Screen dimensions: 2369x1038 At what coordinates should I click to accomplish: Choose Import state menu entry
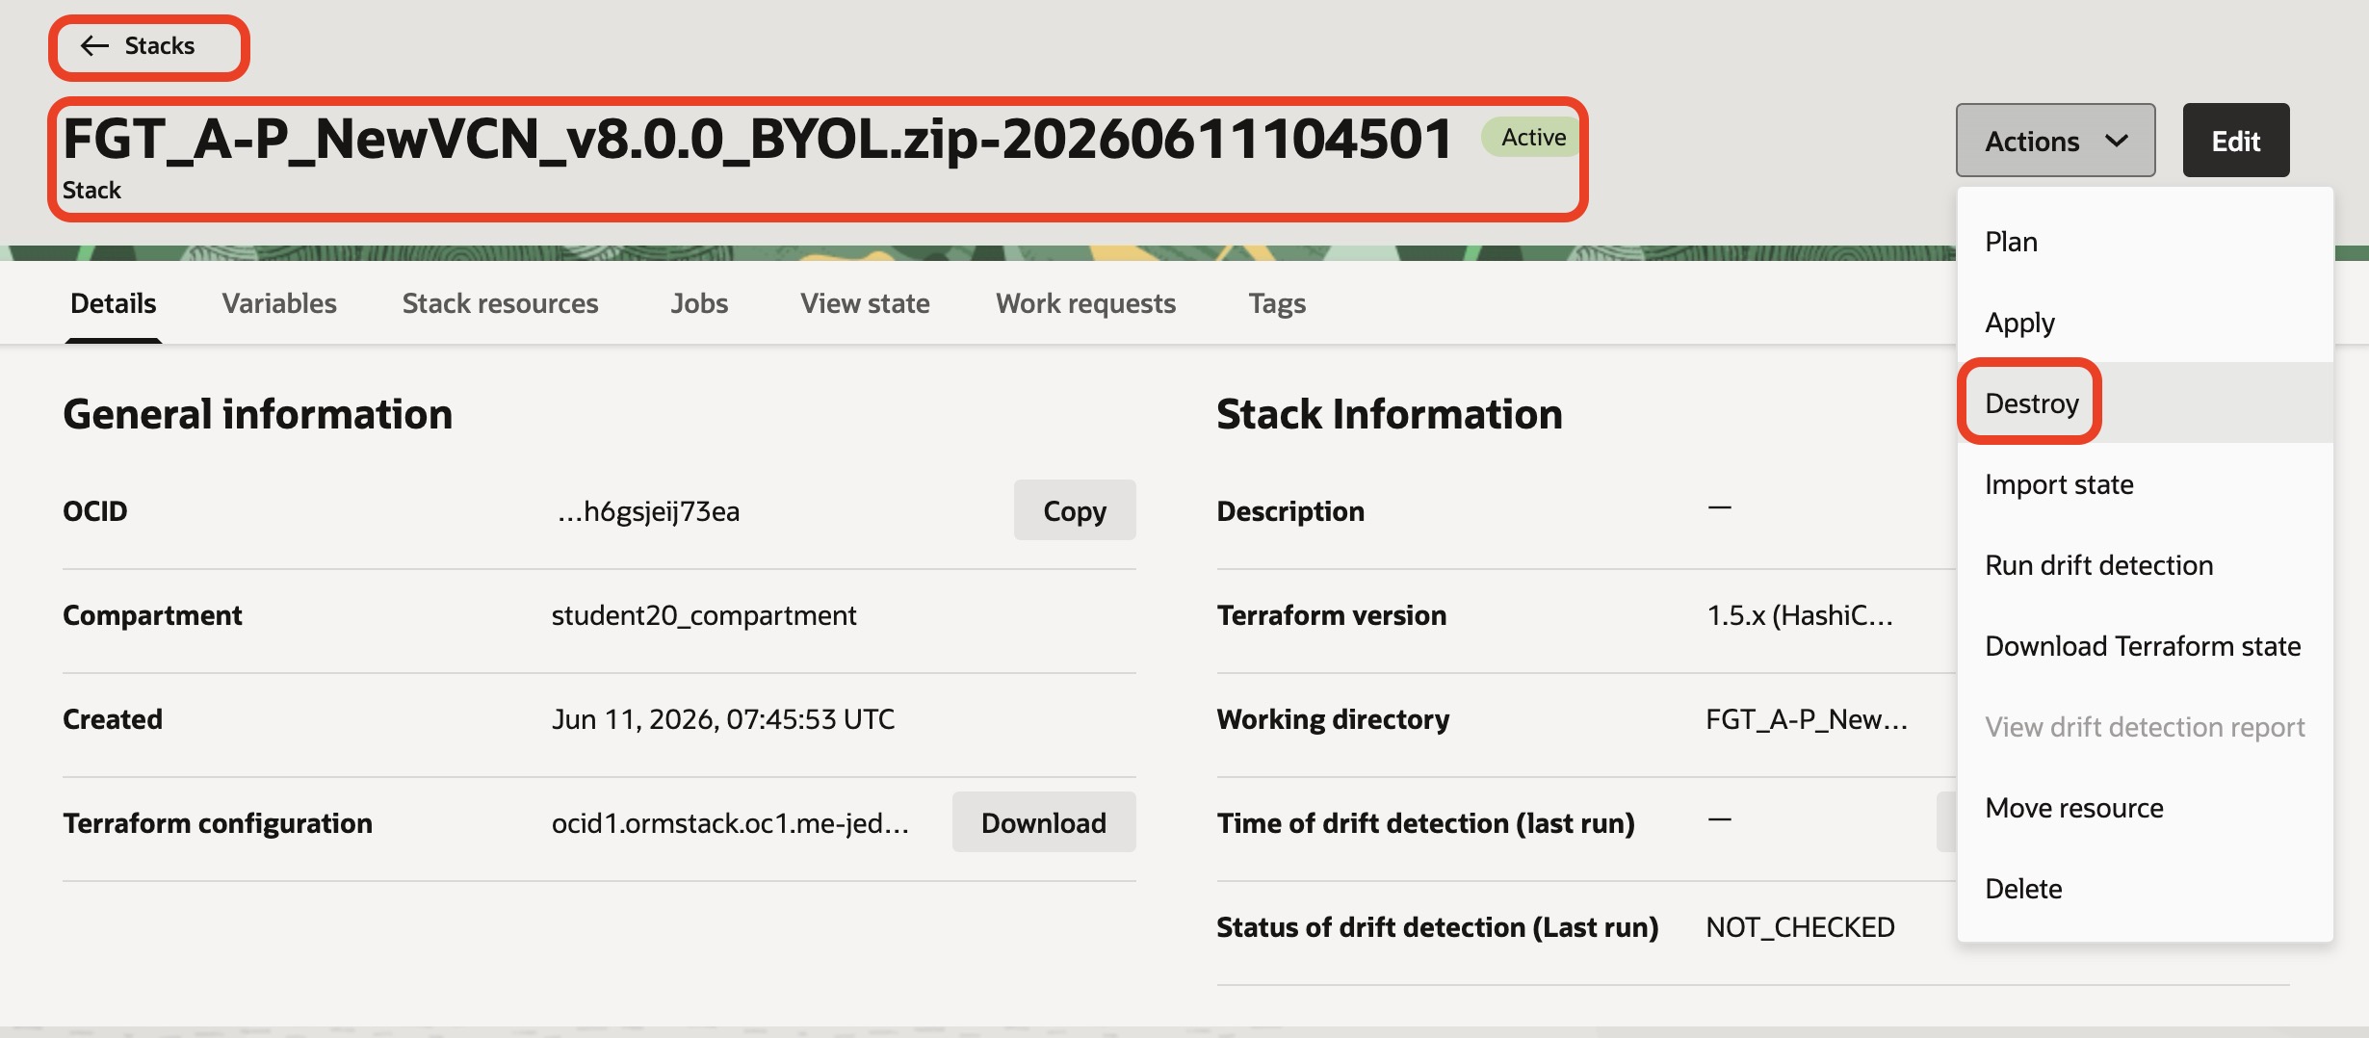(x=2145, y=484)
